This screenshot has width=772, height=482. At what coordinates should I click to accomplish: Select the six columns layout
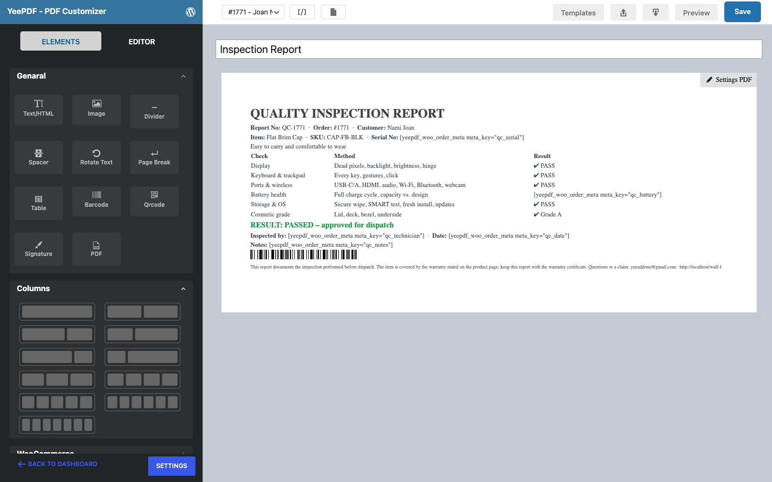point(142,402)
